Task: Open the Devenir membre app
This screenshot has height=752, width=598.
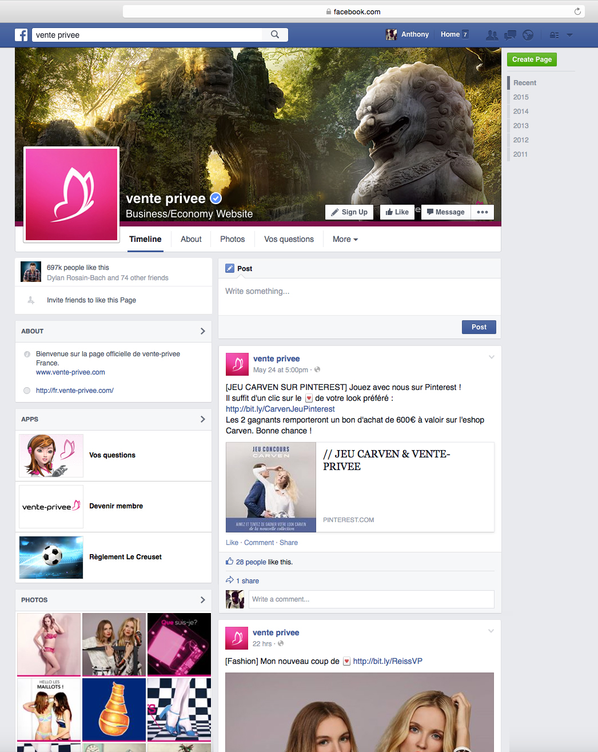Action: click(113, 507)
